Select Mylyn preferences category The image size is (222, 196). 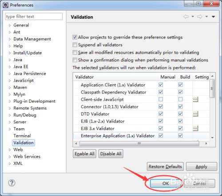pos(19,94)
